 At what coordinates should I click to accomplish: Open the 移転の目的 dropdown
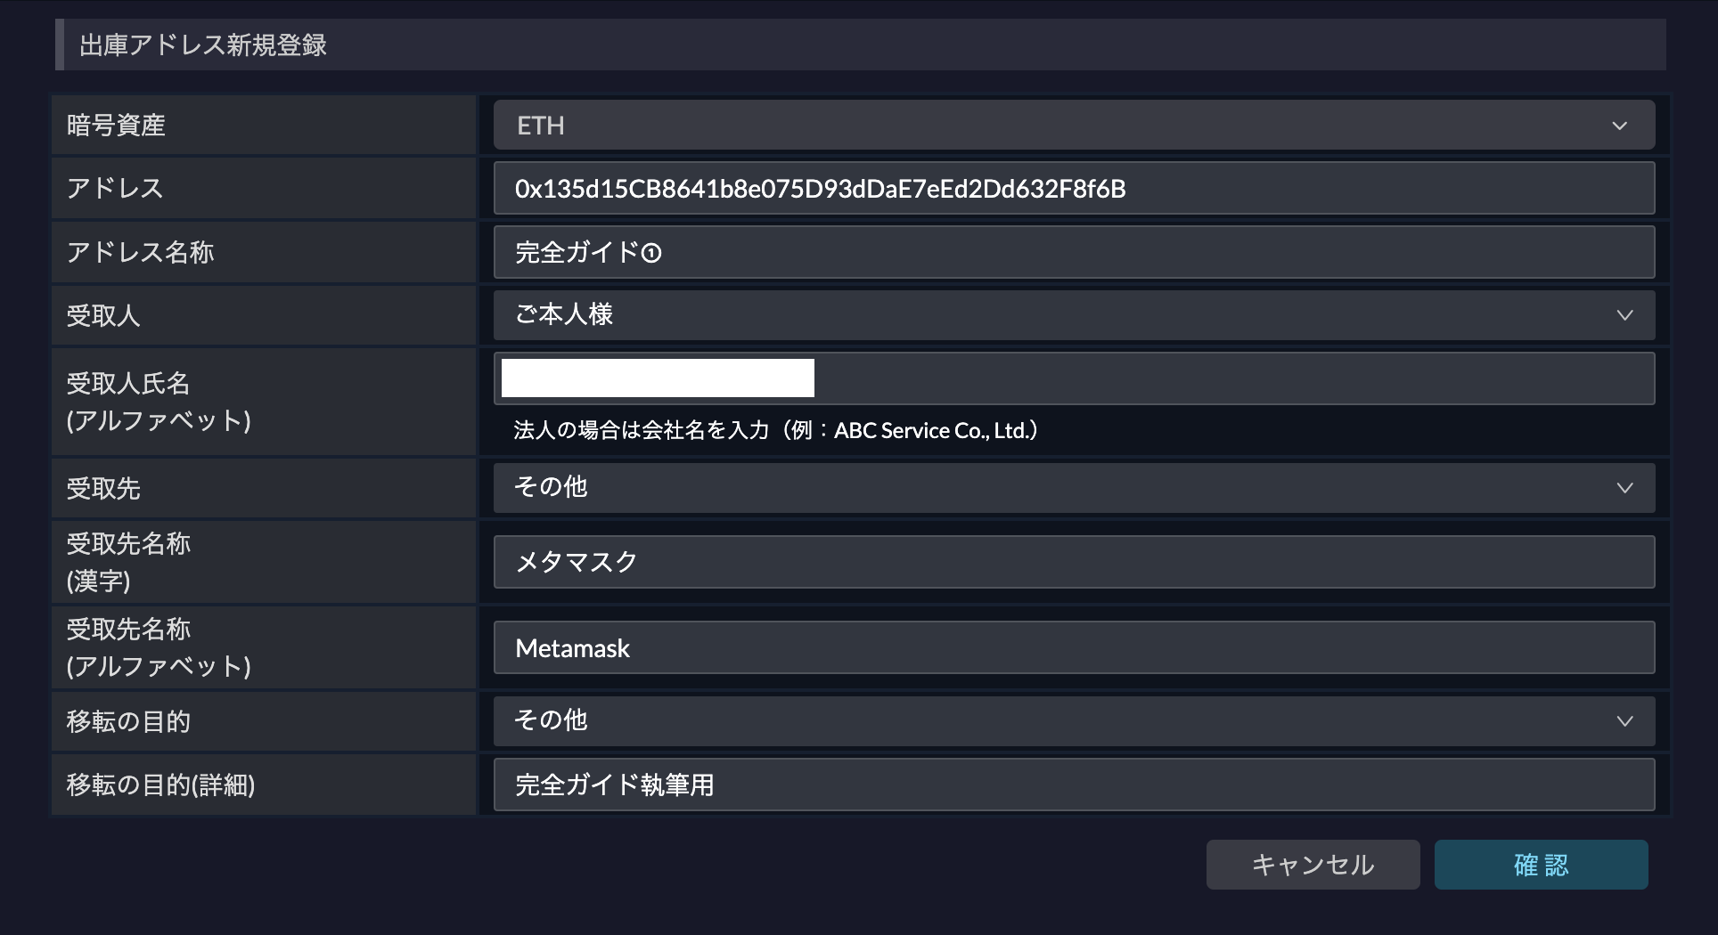(1074, 721)
